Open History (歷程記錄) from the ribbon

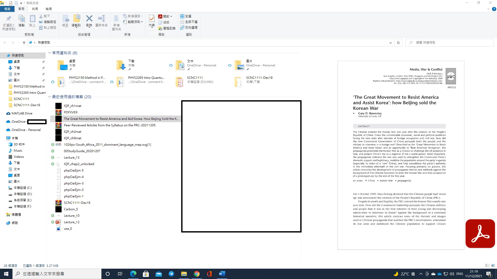[167, 28]
